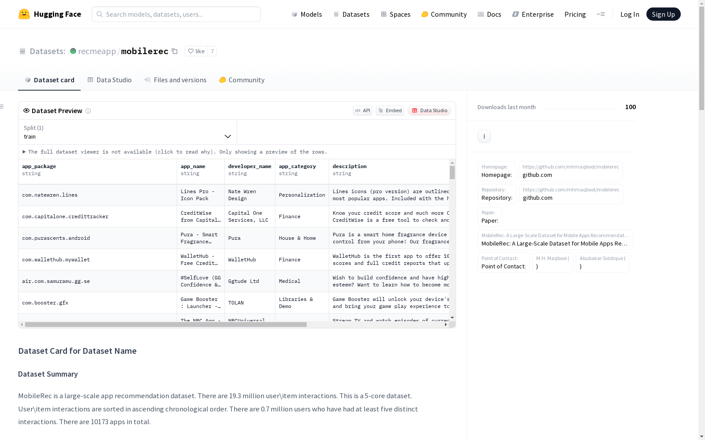Click the Embed button
The image size is (705, 440).
(x=390, y=110)
